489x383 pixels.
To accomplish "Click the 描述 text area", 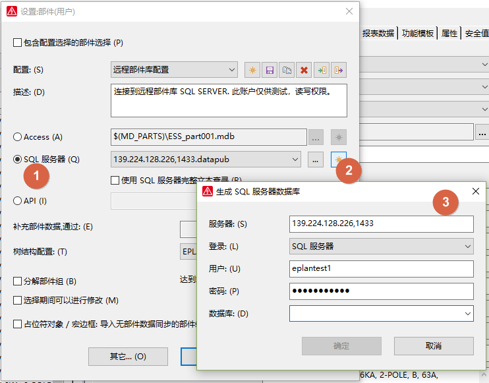I will click(x=229, y=100).
